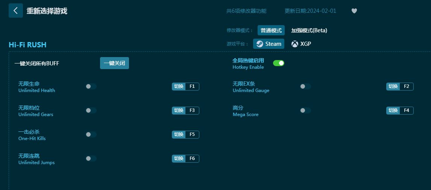Click the Hi-Fi RUSH game title
This screenshot has width=431, height=190.
(27, 45)
